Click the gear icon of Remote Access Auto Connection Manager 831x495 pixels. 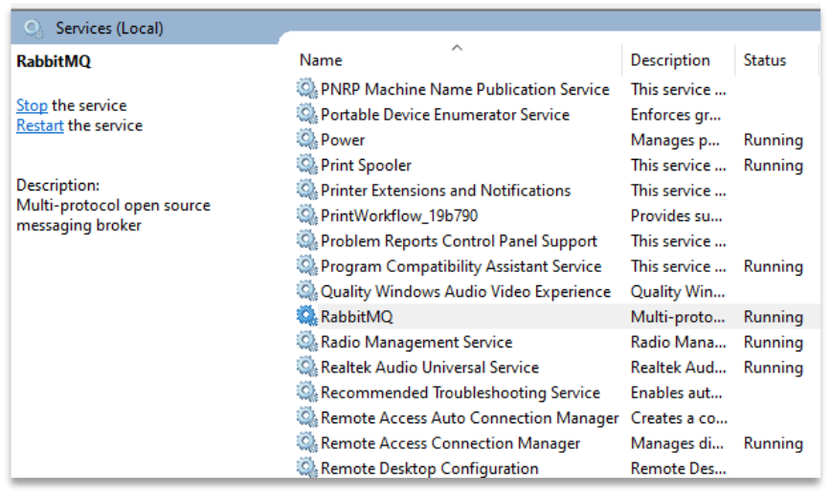306,417
